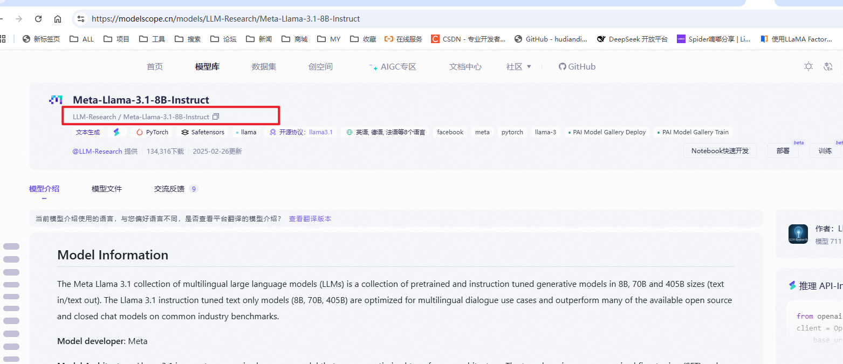Open AIGC专区 in top navigation
Screen dimensions: 843x364
(x=393, y=67)
